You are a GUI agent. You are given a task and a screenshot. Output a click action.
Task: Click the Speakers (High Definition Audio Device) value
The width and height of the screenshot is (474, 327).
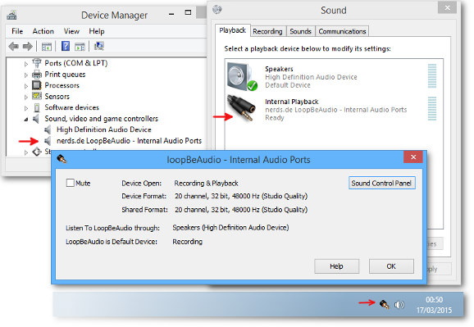click(x=230, y=228)
